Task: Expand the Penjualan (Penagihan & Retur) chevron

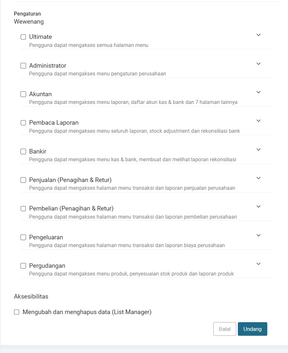Action: click(x=259, y=178)
